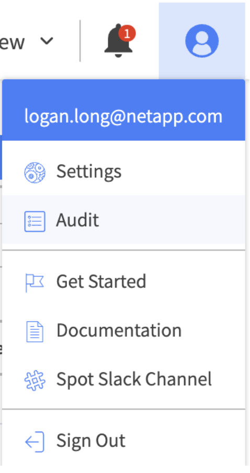Click the Sign Out menu row
Screen dimensions: 250x473
pos(123,441)
